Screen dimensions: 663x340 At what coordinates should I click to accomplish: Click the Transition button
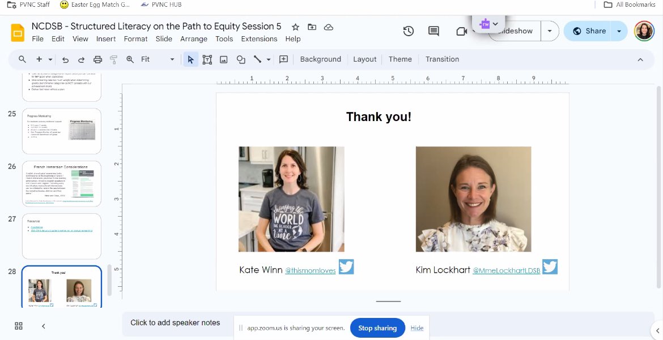[442, 59]
